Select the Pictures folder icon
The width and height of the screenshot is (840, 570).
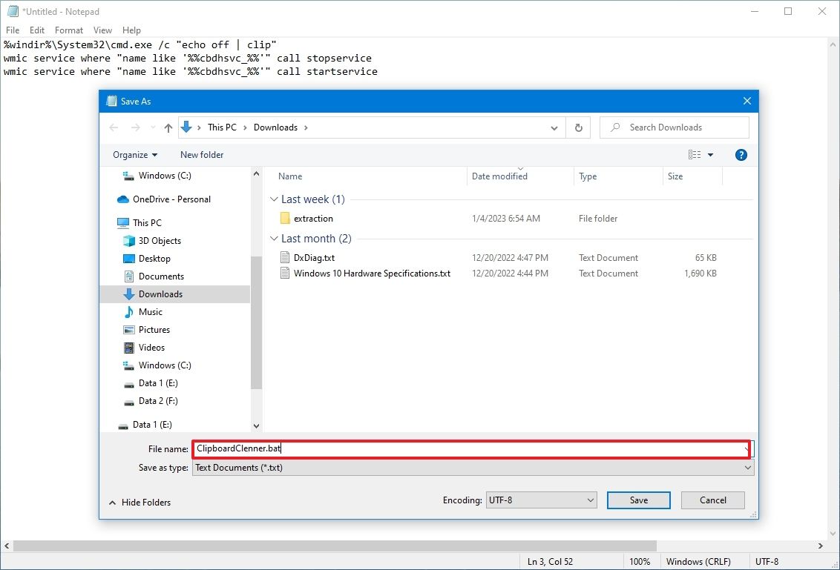pos(129,329)
